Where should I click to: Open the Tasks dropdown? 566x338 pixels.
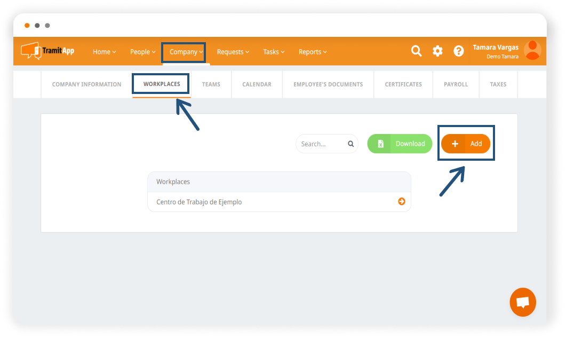point(274,52)
